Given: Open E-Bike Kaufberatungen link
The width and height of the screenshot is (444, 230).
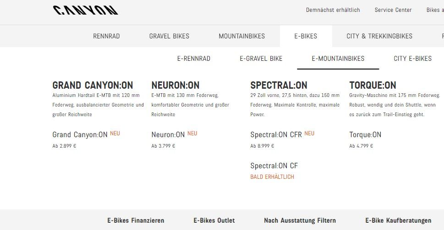Looking at the screenshot, I should (399, 220).
